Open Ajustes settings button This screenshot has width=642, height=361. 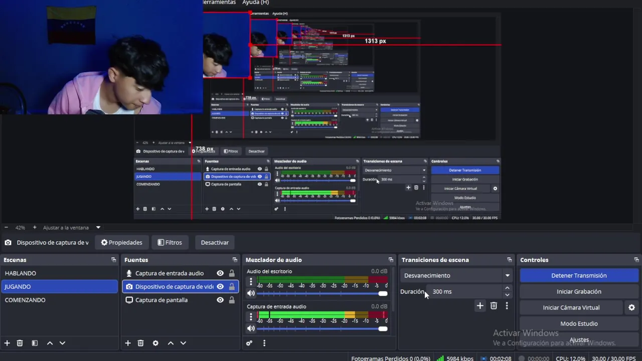[579, 340]
